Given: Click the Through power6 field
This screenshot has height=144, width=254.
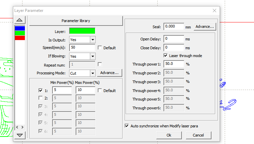Looking at the screenshot, I should pos(174,108).
